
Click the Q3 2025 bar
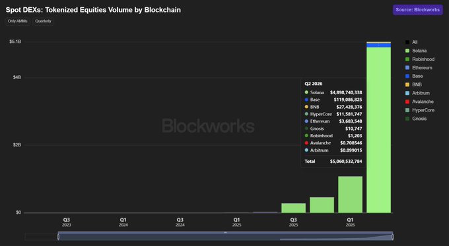[x=294, y=208]
